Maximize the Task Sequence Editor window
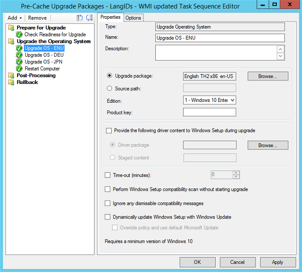Screen dimensions: 302x272 (x=275, y=4)
